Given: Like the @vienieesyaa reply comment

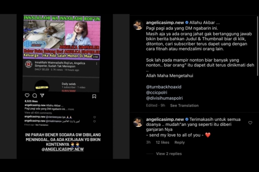Looking at the screenshot, I should point(94,117).
